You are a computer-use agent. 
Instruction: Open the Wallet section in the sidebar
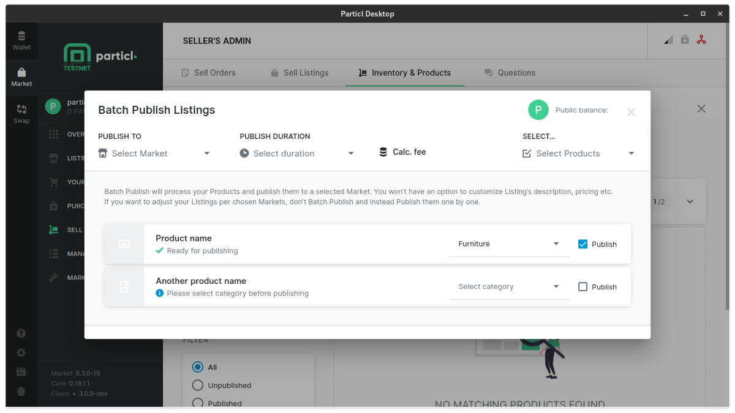tap(21, 40)
